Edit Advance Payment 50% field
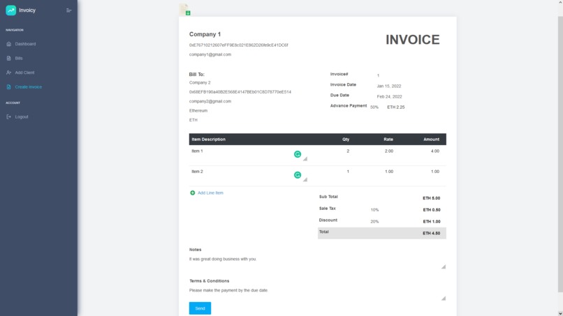Viewport: 563px width, 316px height. pyautogui.click(x=374, y=107)
